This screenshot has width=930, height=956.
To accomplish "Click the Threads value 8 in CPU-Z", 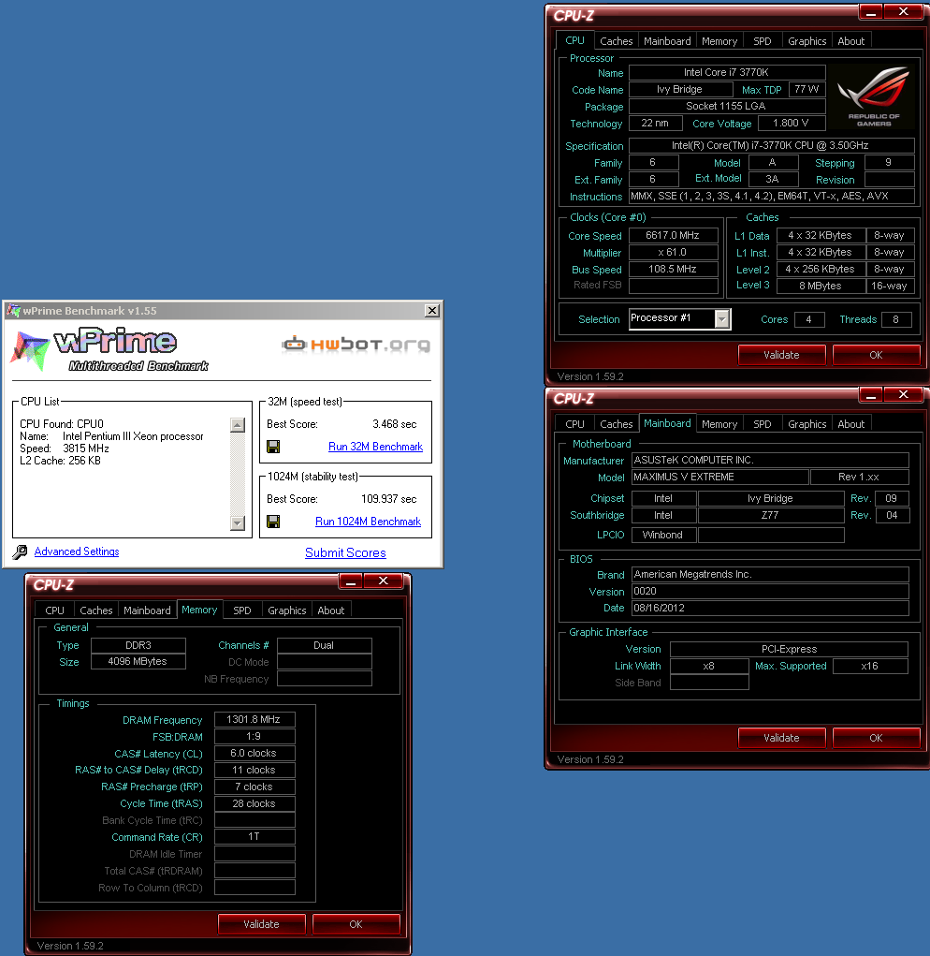I will pos(895,319).
